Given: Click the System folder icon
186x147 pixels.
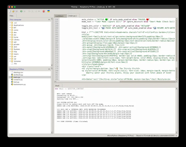Looking at the screenshot, I should pyautogui.click(x=12, y=49).
